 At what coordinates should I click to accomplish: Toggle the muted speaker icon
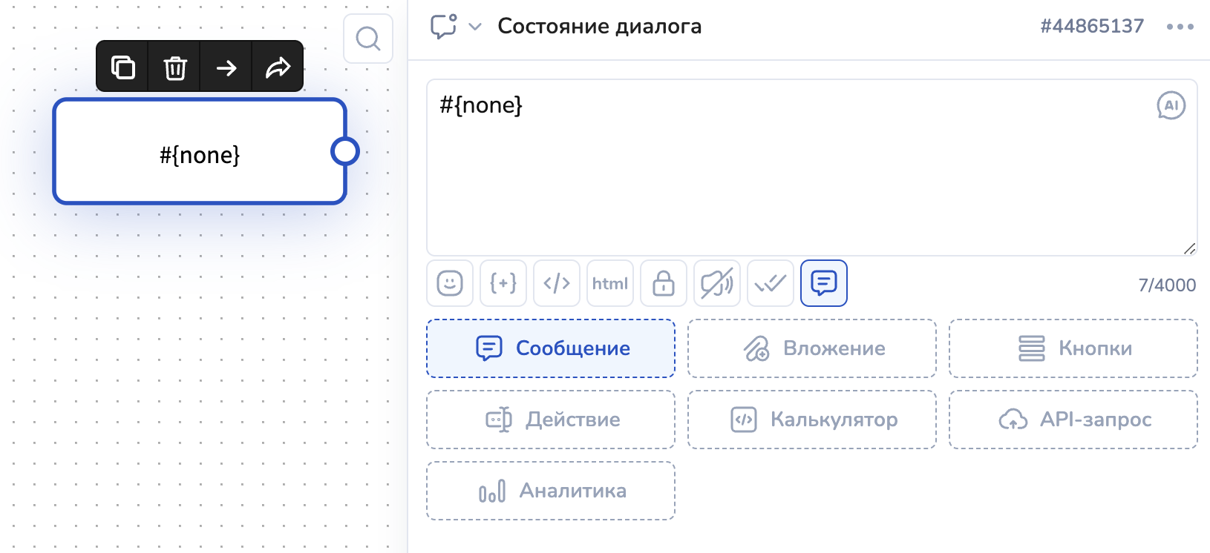tap(717, 283)
